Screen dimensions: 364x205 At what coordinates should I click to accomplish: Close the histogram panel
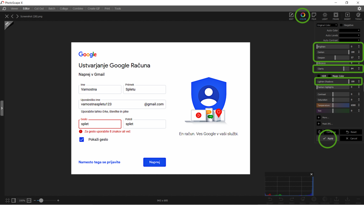tap(311, 174)
